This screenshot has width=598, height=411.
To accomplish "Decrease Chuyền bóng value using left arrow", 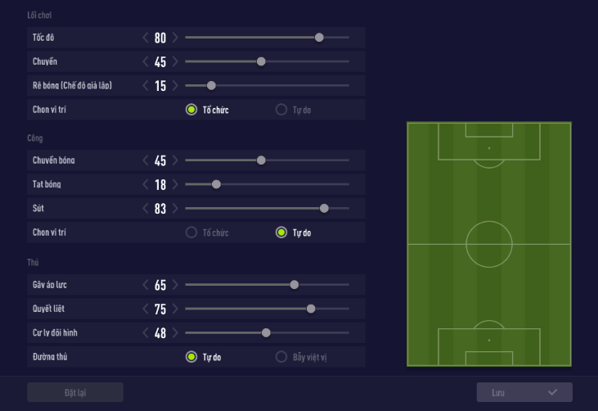I will click(146, 160).
